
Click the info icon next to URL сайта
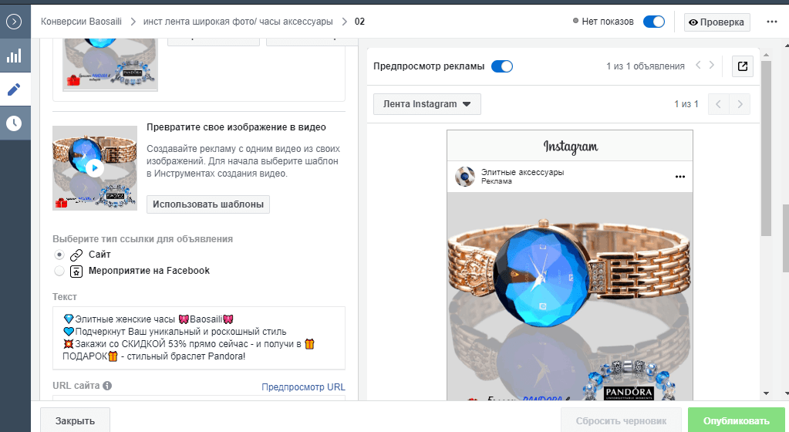point(107,386)
